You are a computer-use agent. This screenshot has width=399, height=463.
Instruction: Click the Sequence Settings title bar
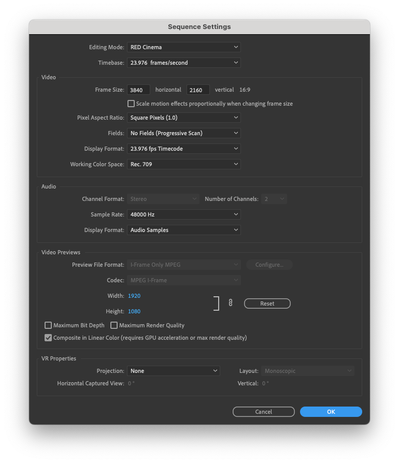199,27
